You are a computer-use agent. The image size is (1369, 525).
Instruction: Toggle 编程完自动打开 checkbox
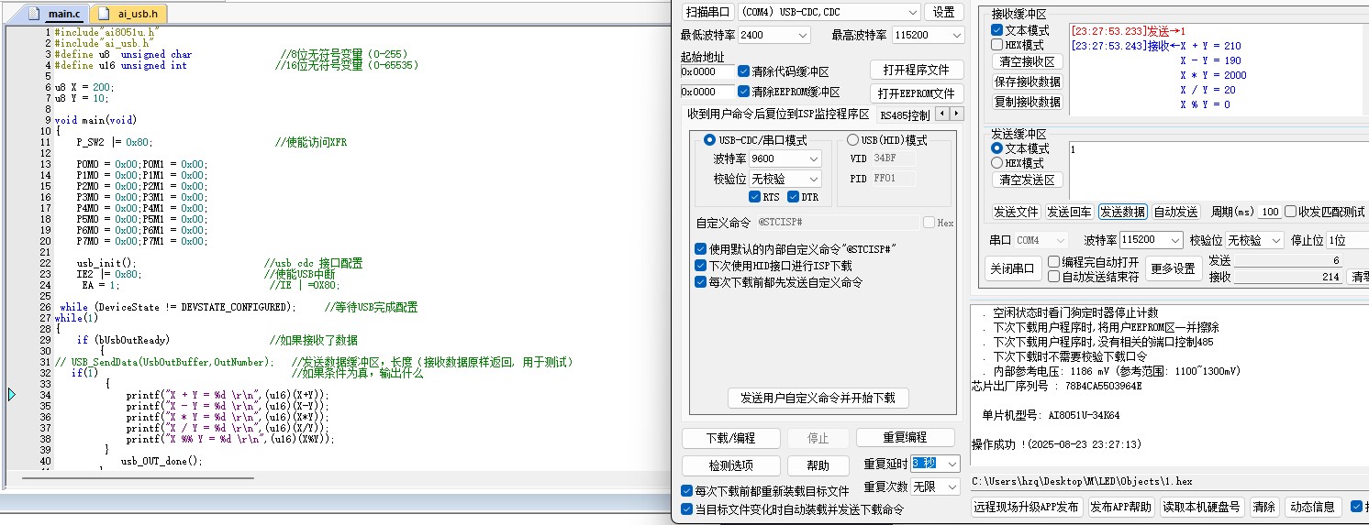click(x=1053, y=262)
